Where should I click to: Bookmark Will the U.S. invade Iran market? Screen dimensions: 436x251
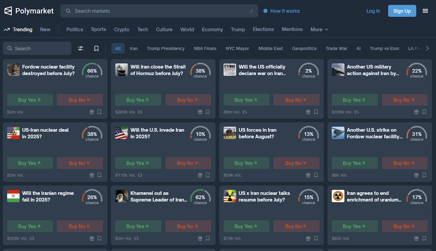pos(208,175)
